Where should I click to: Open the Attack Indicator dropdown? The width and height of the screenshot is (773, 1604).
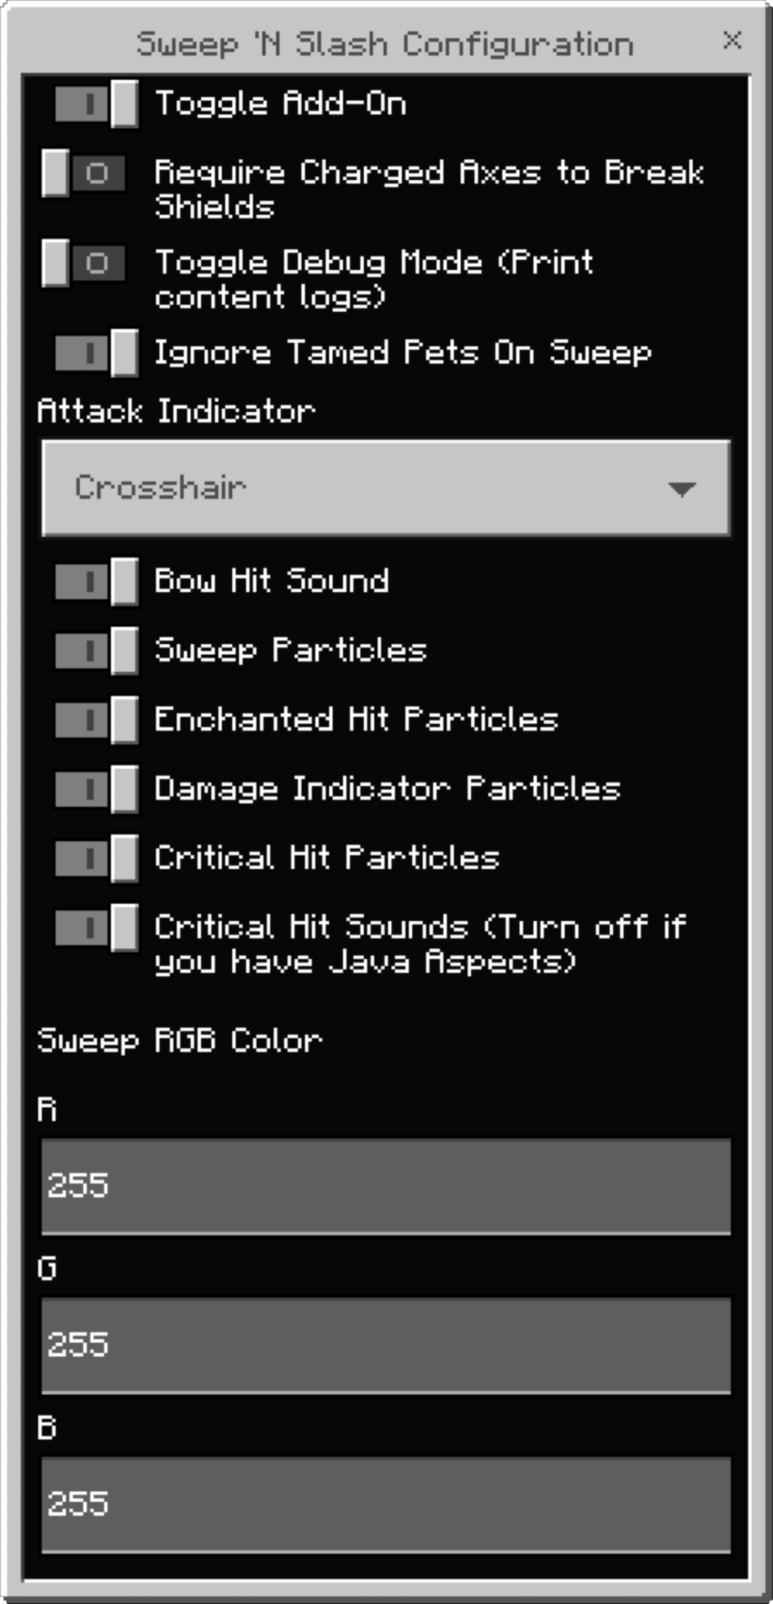[x=386, y=488]
